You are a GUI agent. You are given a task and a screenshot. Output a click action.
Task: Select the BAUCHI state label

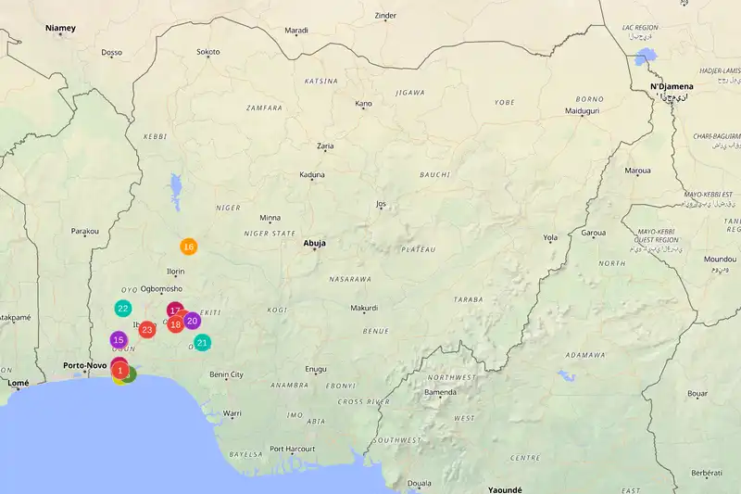click(x=434, y=174)
